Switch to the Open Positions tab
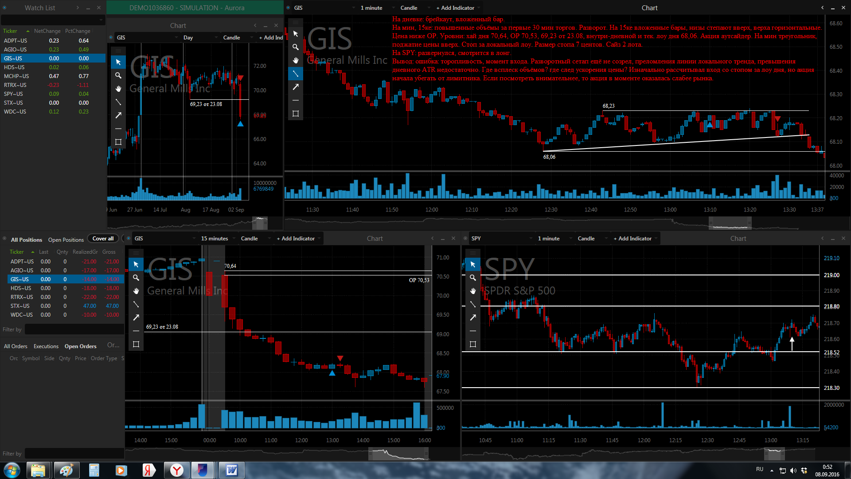The image size is (851, 479). [x=66, y=239]
